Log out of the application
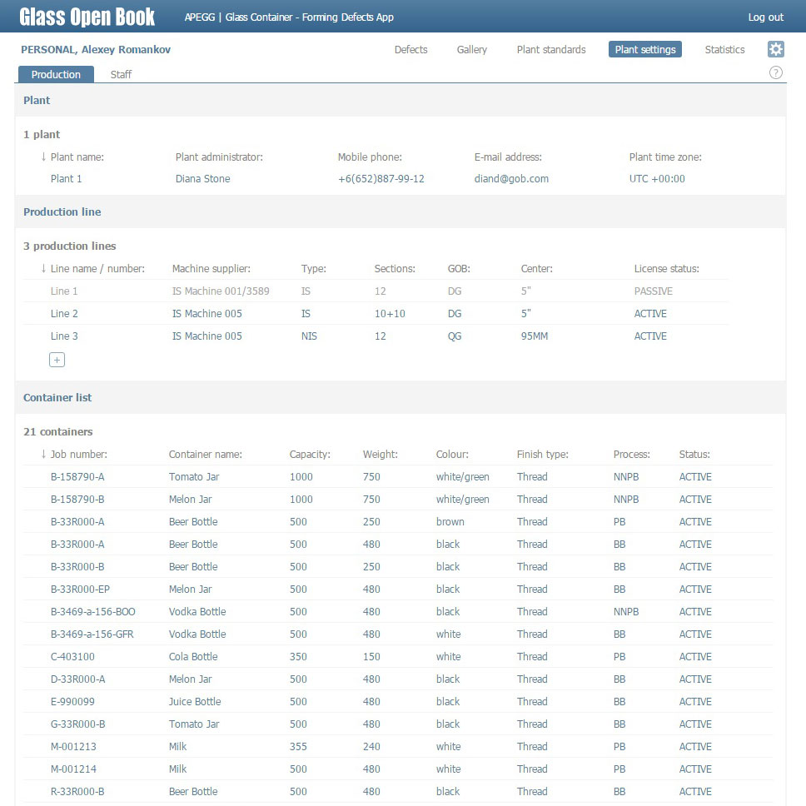This screenshot has height=806, width=806. click(765, 17)
